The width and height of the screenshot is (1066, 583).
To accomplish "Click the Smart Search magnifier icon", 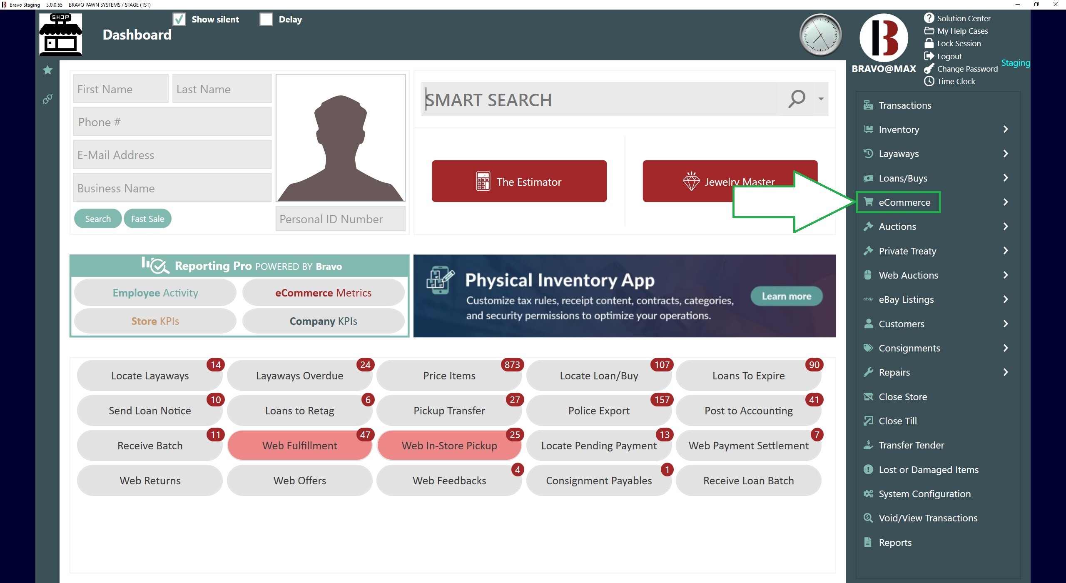I will pyautogui.click(x=797, y=99).
